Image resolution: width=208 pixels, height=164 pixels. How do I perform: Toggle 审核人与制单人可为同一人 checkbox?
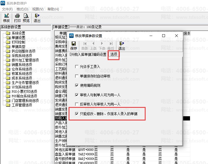(x=76, y=95)
